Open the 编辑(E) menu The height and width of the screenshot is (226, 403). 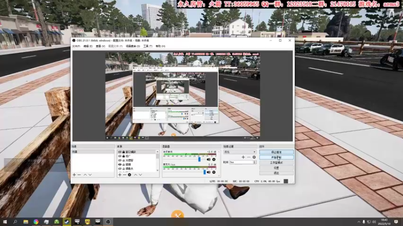click(x=88, y=46)
